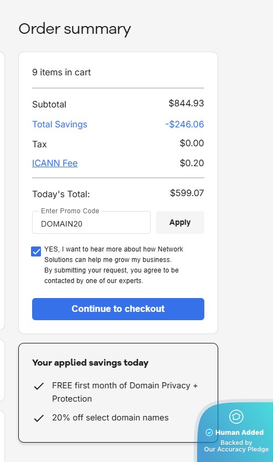Click the Subtotal amount $844.93
273x462 pixels.
pyautogui.click(x=187, y=103)
